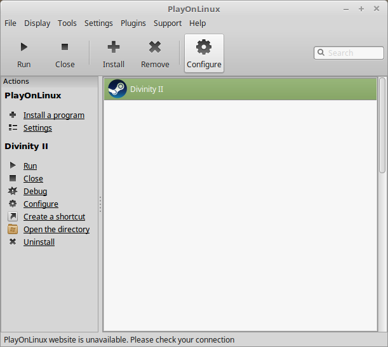Open the Tools menu
The image size is (388, 347).
tap(67, 23)
